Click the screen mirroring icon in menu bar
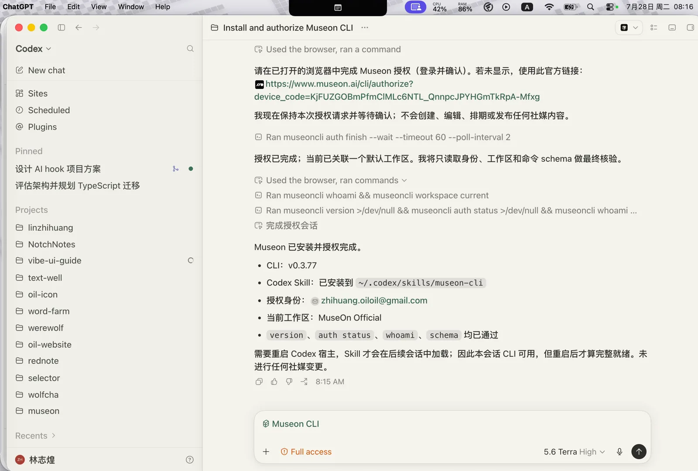 (x=415, y=7)
